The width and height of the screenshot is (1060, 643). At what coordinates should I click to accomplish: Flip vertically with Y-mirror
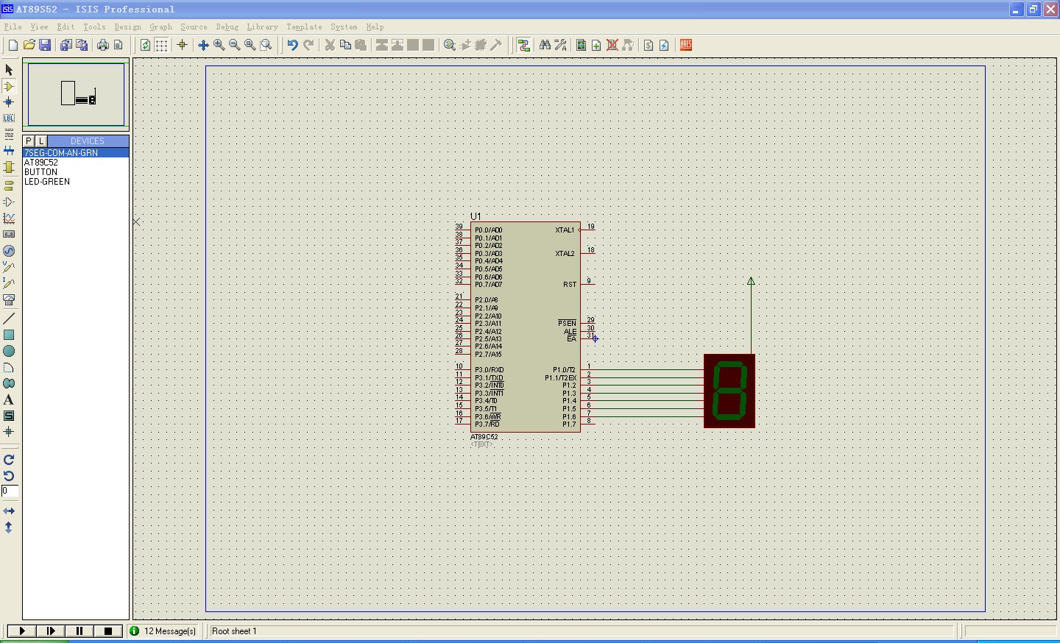coord(9,527)
